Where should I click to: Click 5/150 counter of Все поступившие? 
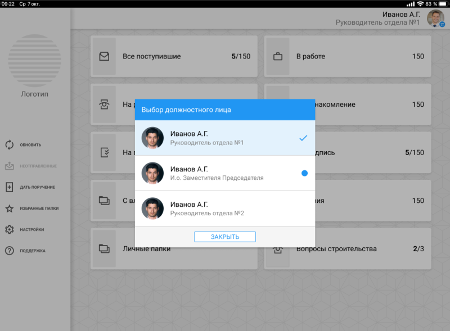(241, 56)
